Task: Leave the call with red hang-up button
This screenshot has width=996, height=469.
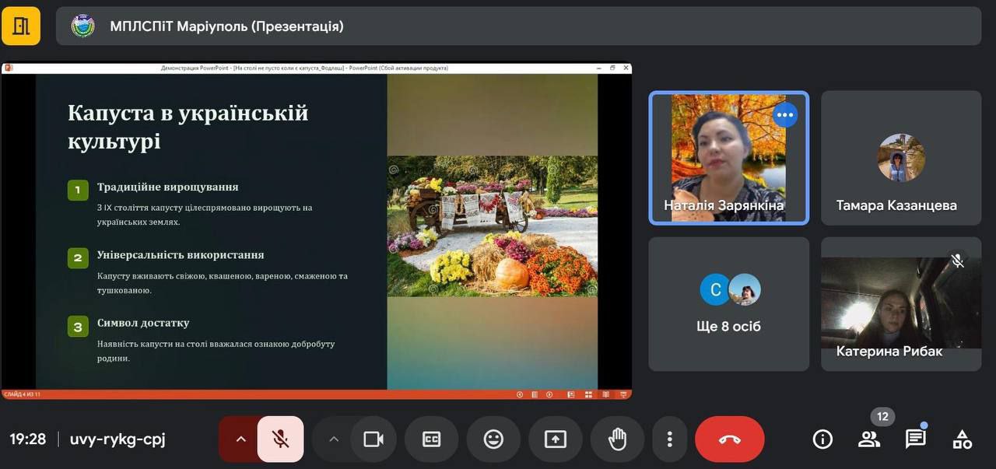Action: tap(729, 439)
